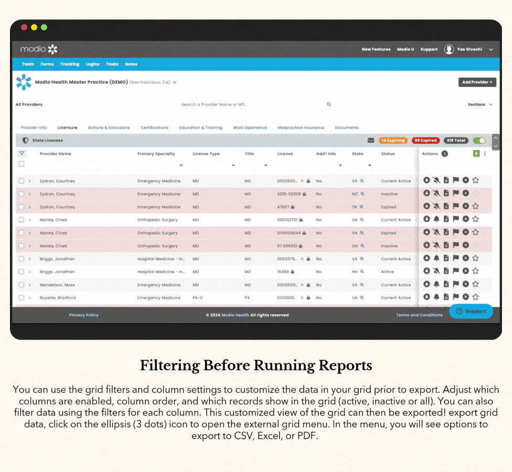Open the State filter dropdown
Viewport: 512px width, 472px height.
(x=370, y=166)
